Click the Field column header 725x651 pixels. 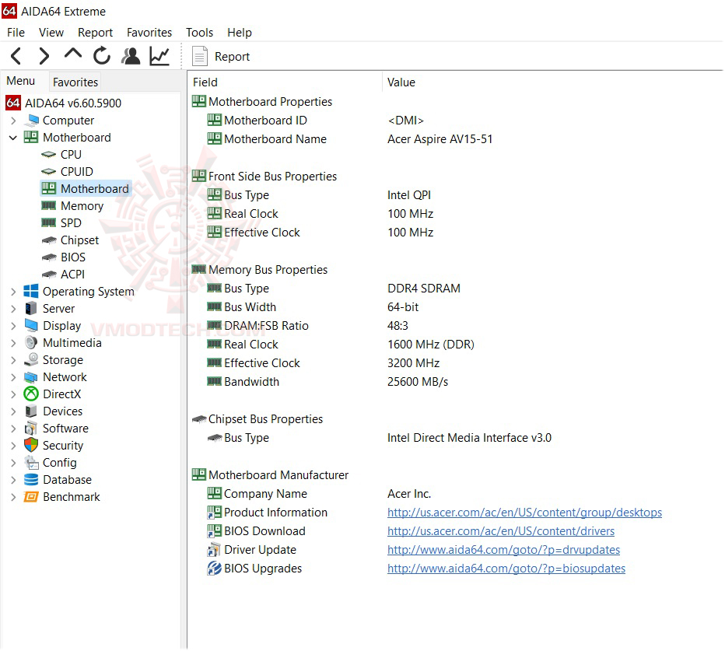pos(285,82)
